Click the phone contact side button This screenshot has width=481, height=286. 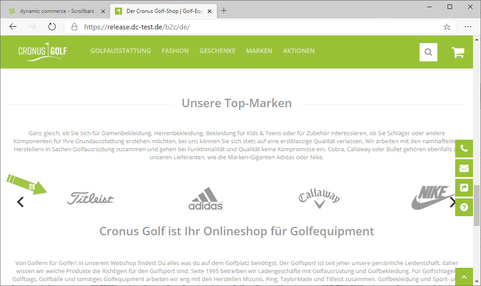[464, 149]
